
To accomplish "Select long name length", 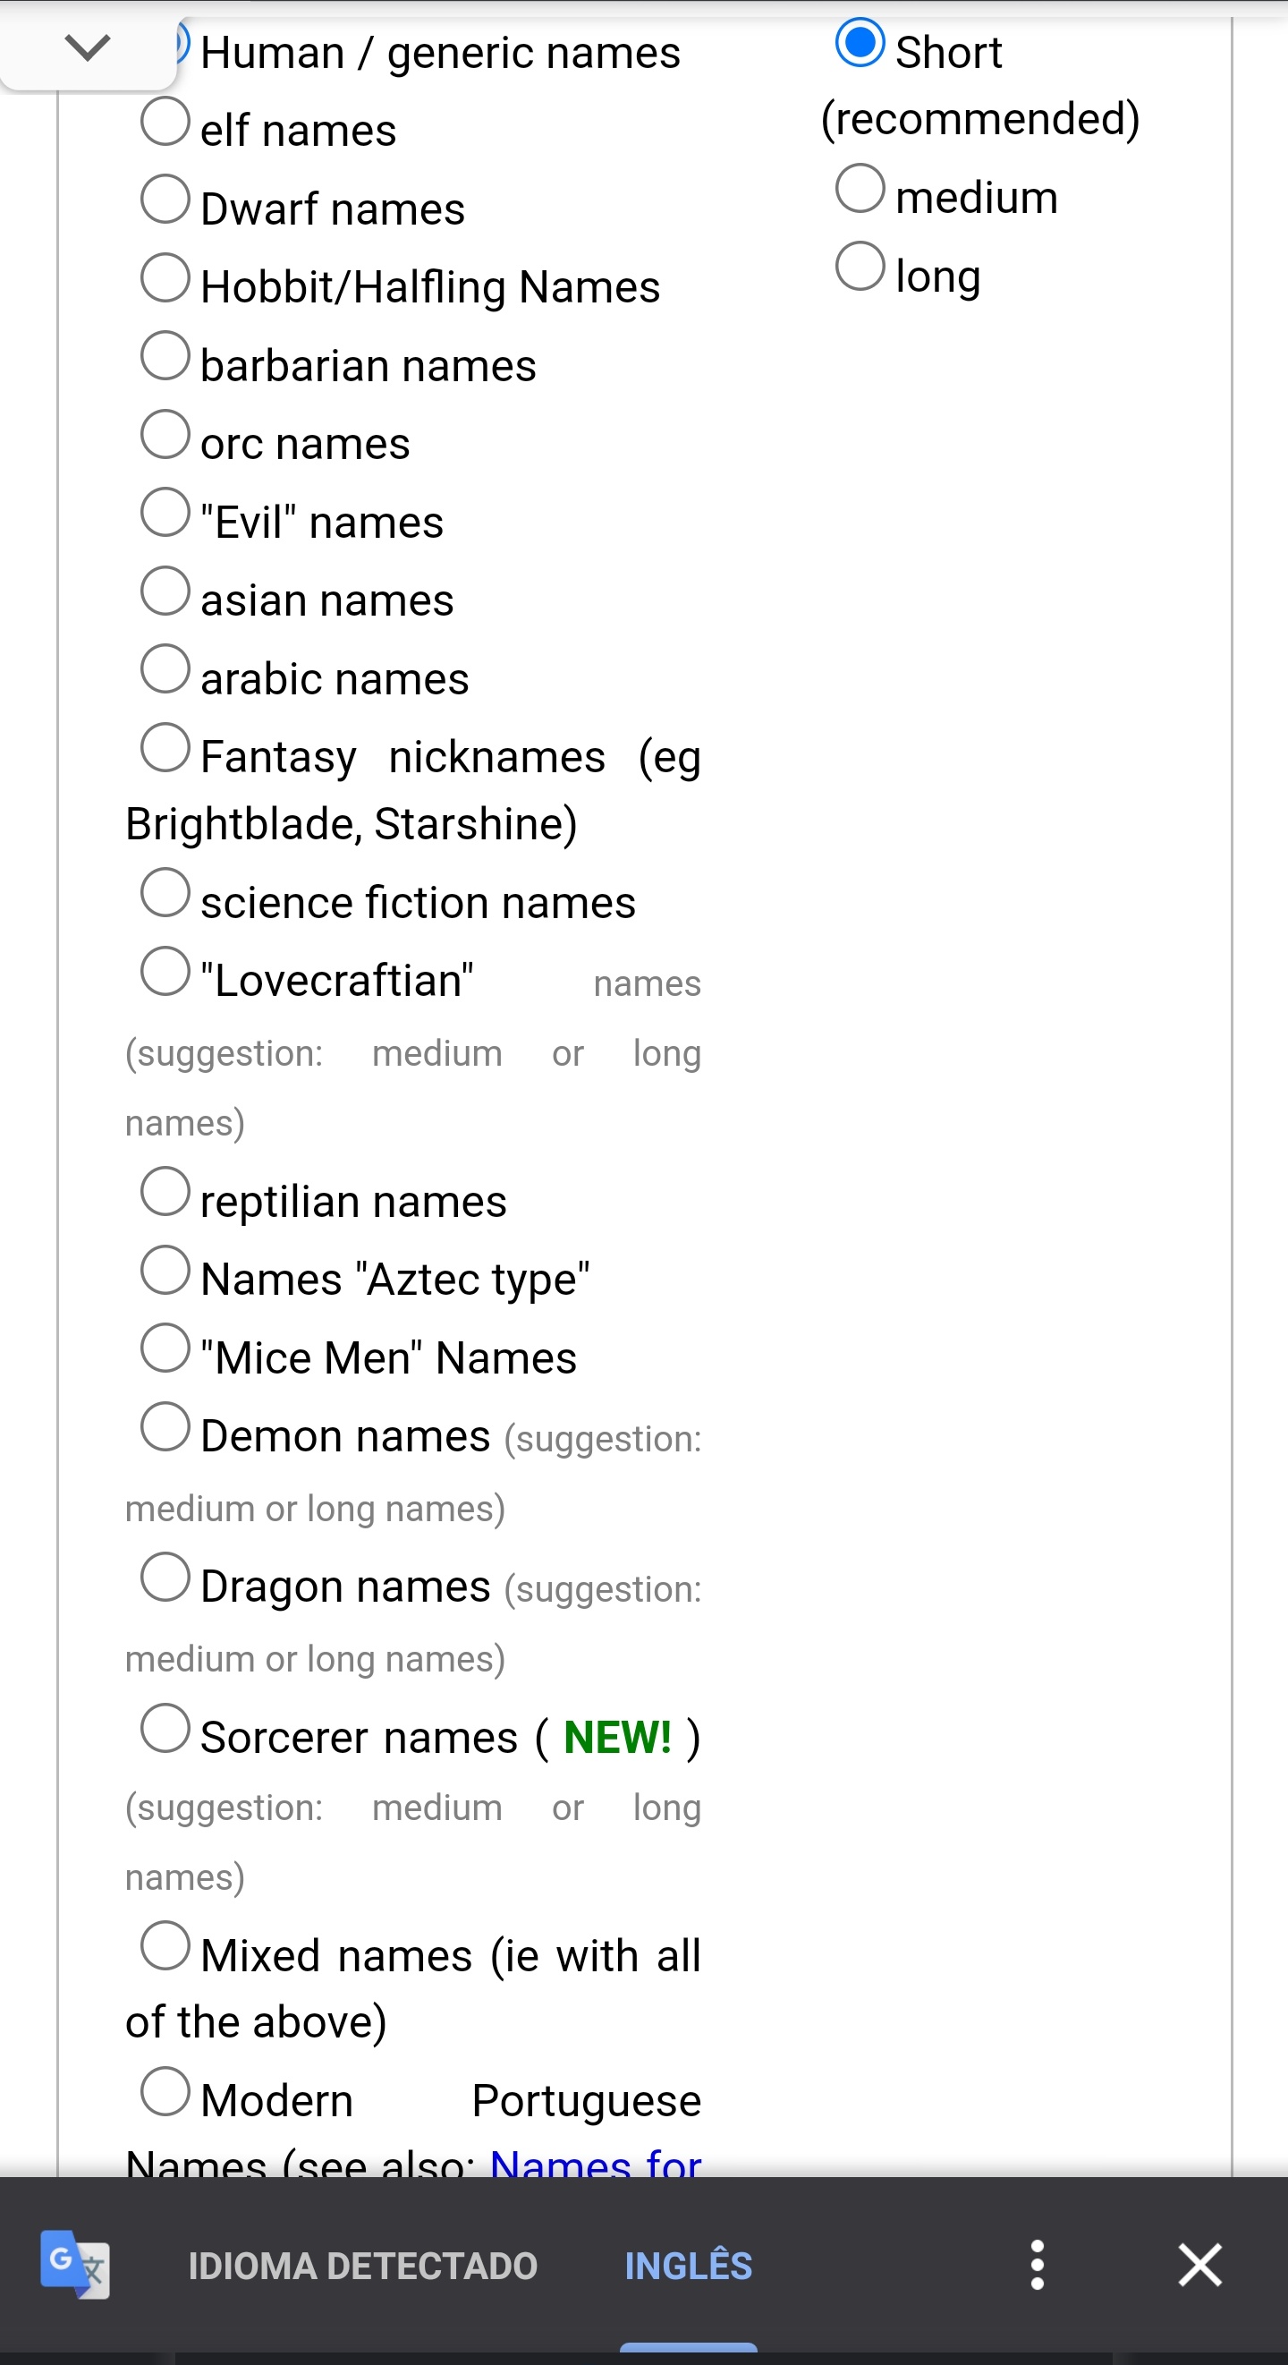I will coord(860,267).
